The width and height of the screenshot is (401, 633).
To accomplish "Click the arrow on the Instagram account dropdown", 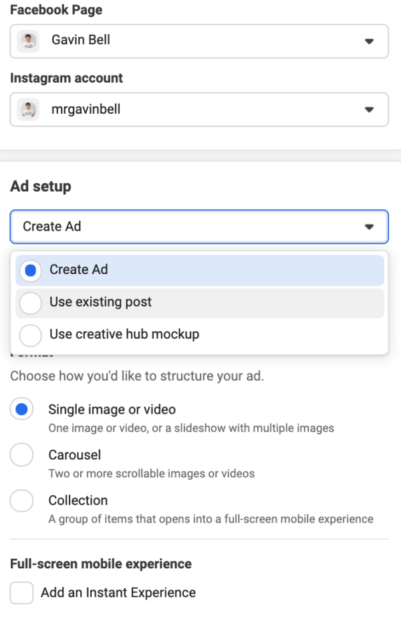I will [369, 110].
